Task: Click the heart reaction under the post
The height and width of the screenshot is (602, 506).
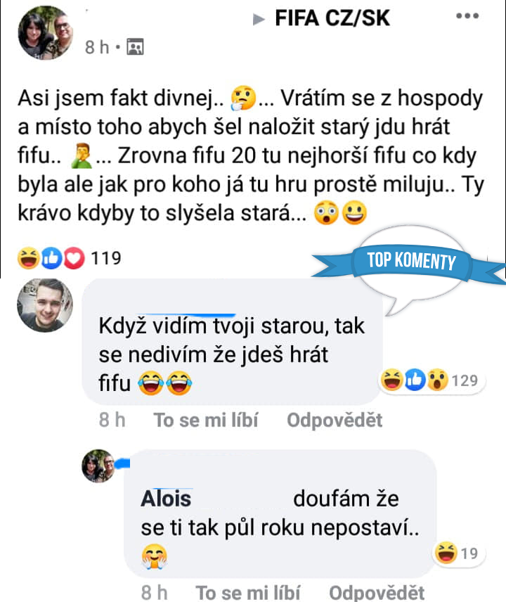Action: (74, 258)
